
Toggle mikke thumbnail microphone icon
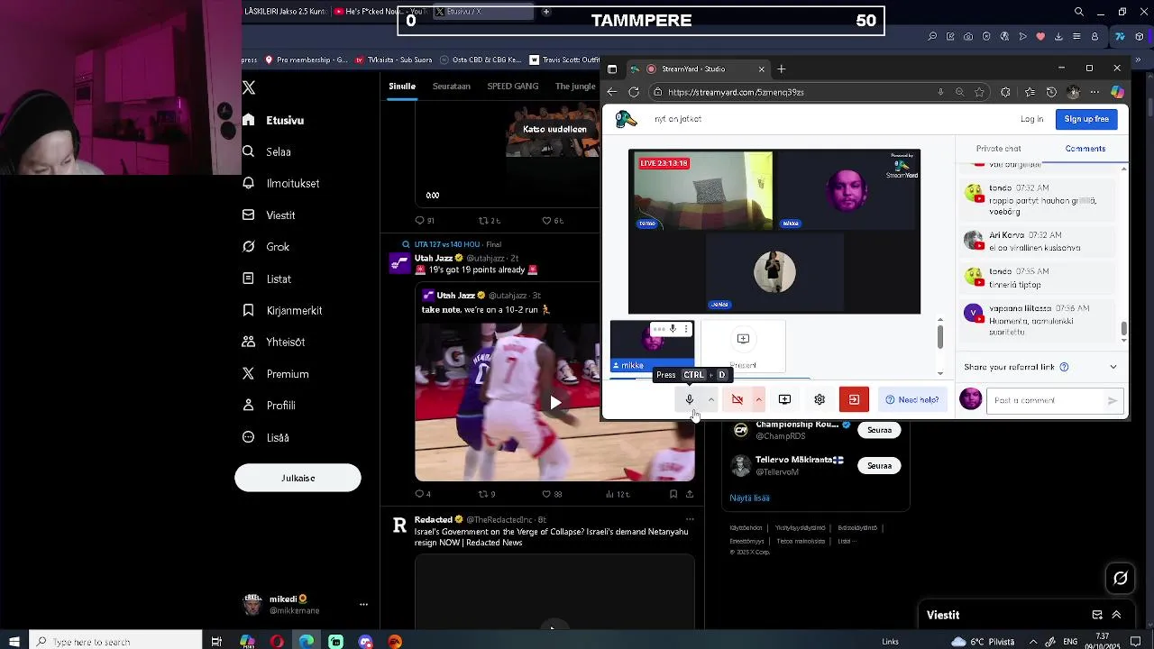(673, 329)
